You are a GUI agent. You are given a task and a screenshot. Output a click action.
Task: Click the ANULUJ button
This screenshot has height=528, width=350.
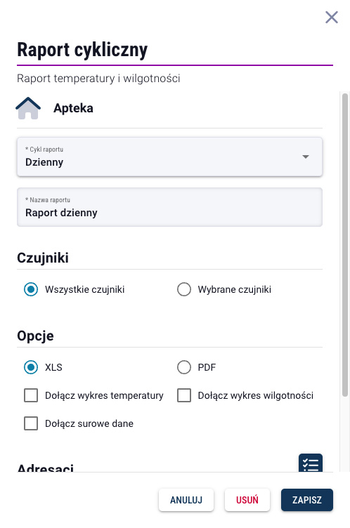(186, 500)
